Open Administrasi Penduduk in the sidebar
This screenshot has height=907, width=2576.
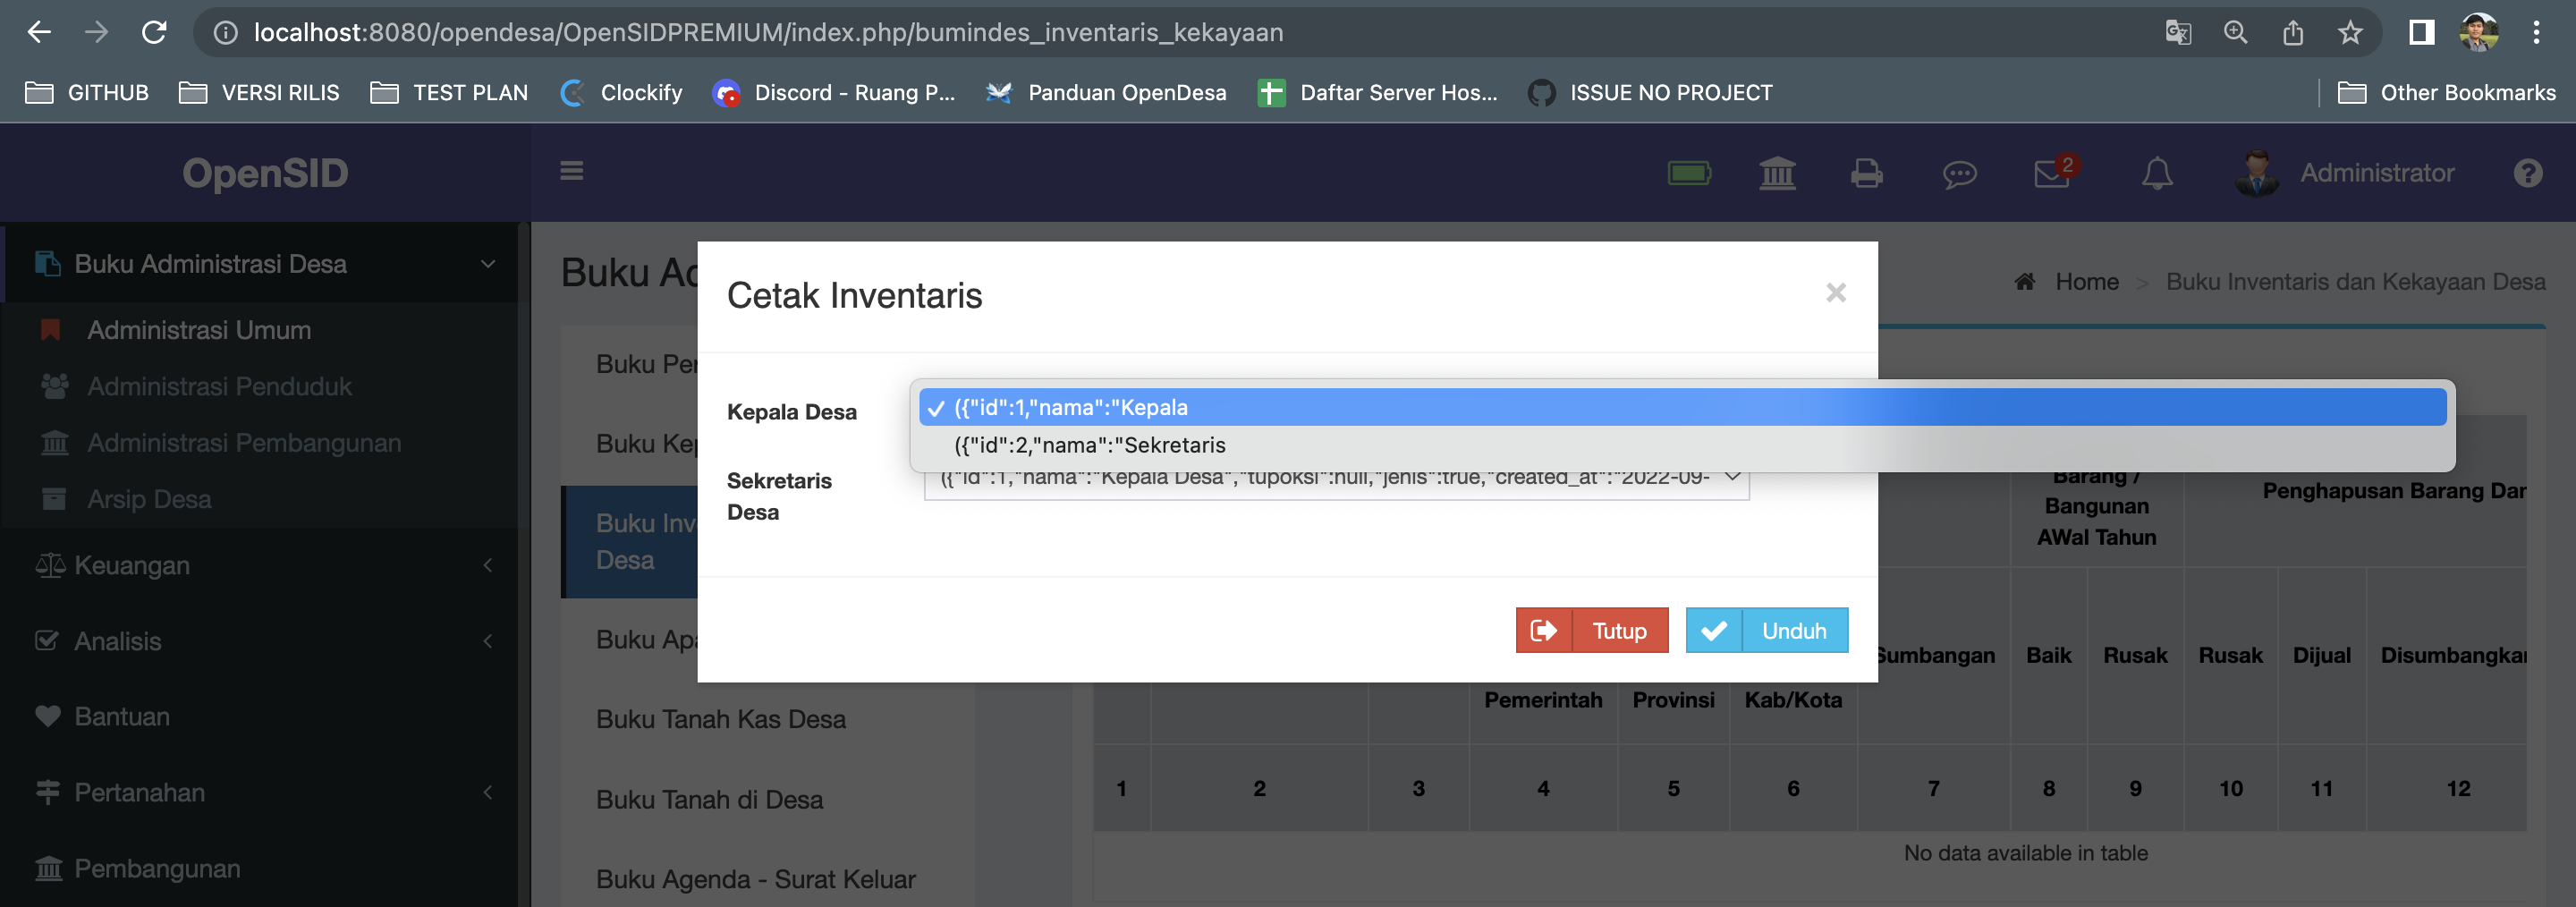219,386
